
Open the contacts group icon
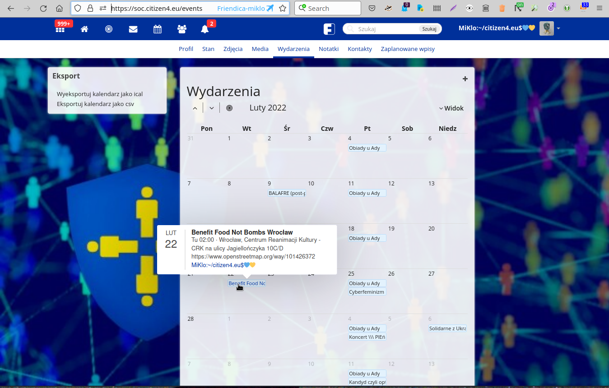pyautogui.click(x=182, y=29)
